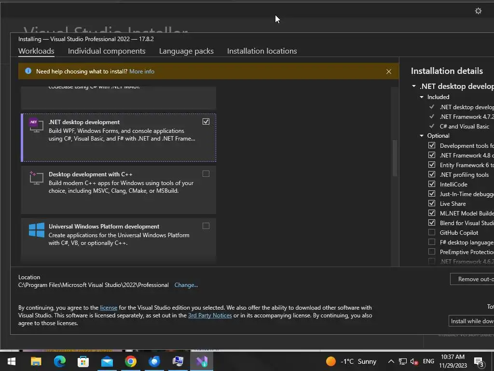Check the PreEmptive Protection component

click(x=432, y=251)
